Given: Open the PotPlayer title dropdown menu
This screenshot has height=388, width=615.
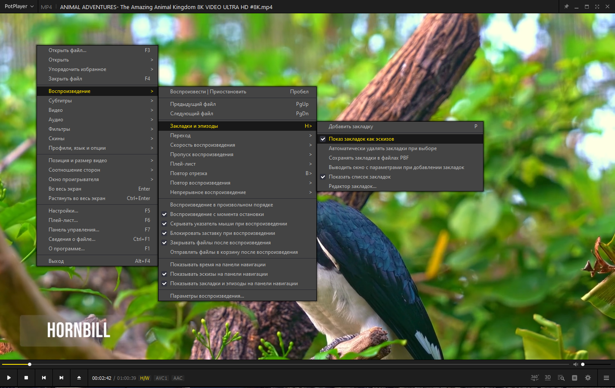Looking at the screenshot, I should pos(19,6).
